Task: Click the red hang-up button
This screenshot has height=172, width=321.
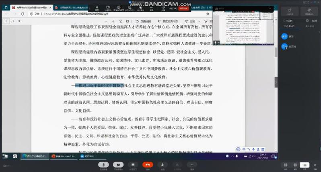Action: [148, 164]
